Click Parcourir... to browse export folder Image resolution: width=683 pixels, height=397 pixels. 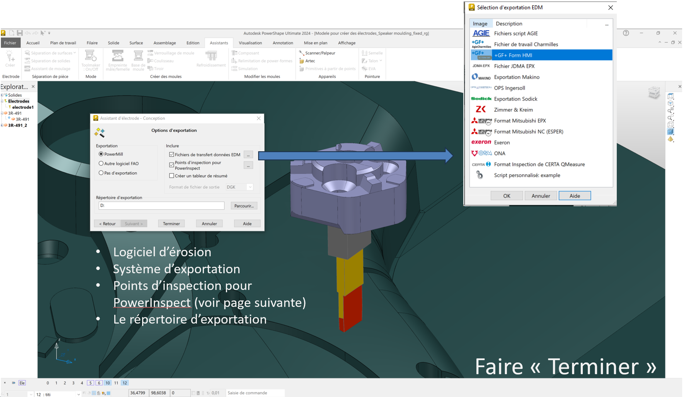point(244,206)
